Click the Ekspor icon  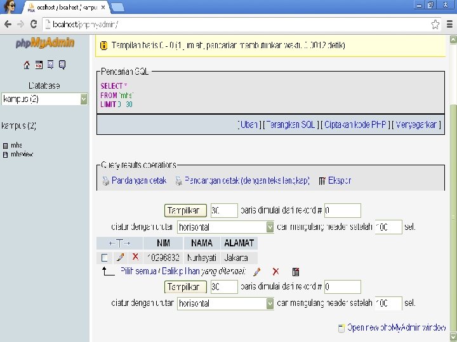point(322,181)
